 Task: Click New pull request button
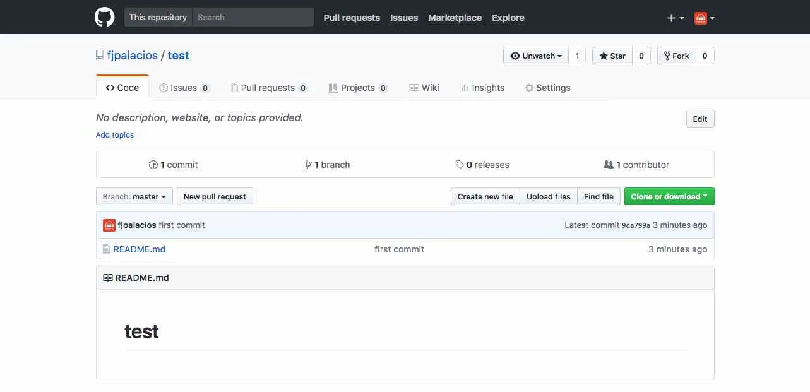(215, 196)
